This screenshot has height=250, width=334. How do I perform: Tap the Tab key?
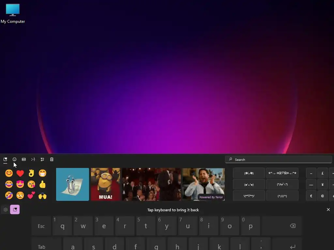(46, 244)
